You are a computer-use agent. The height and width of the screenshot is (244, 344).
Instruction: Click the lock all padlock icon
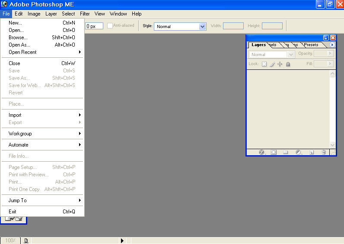pyautogui.click(x=288, y=64)
